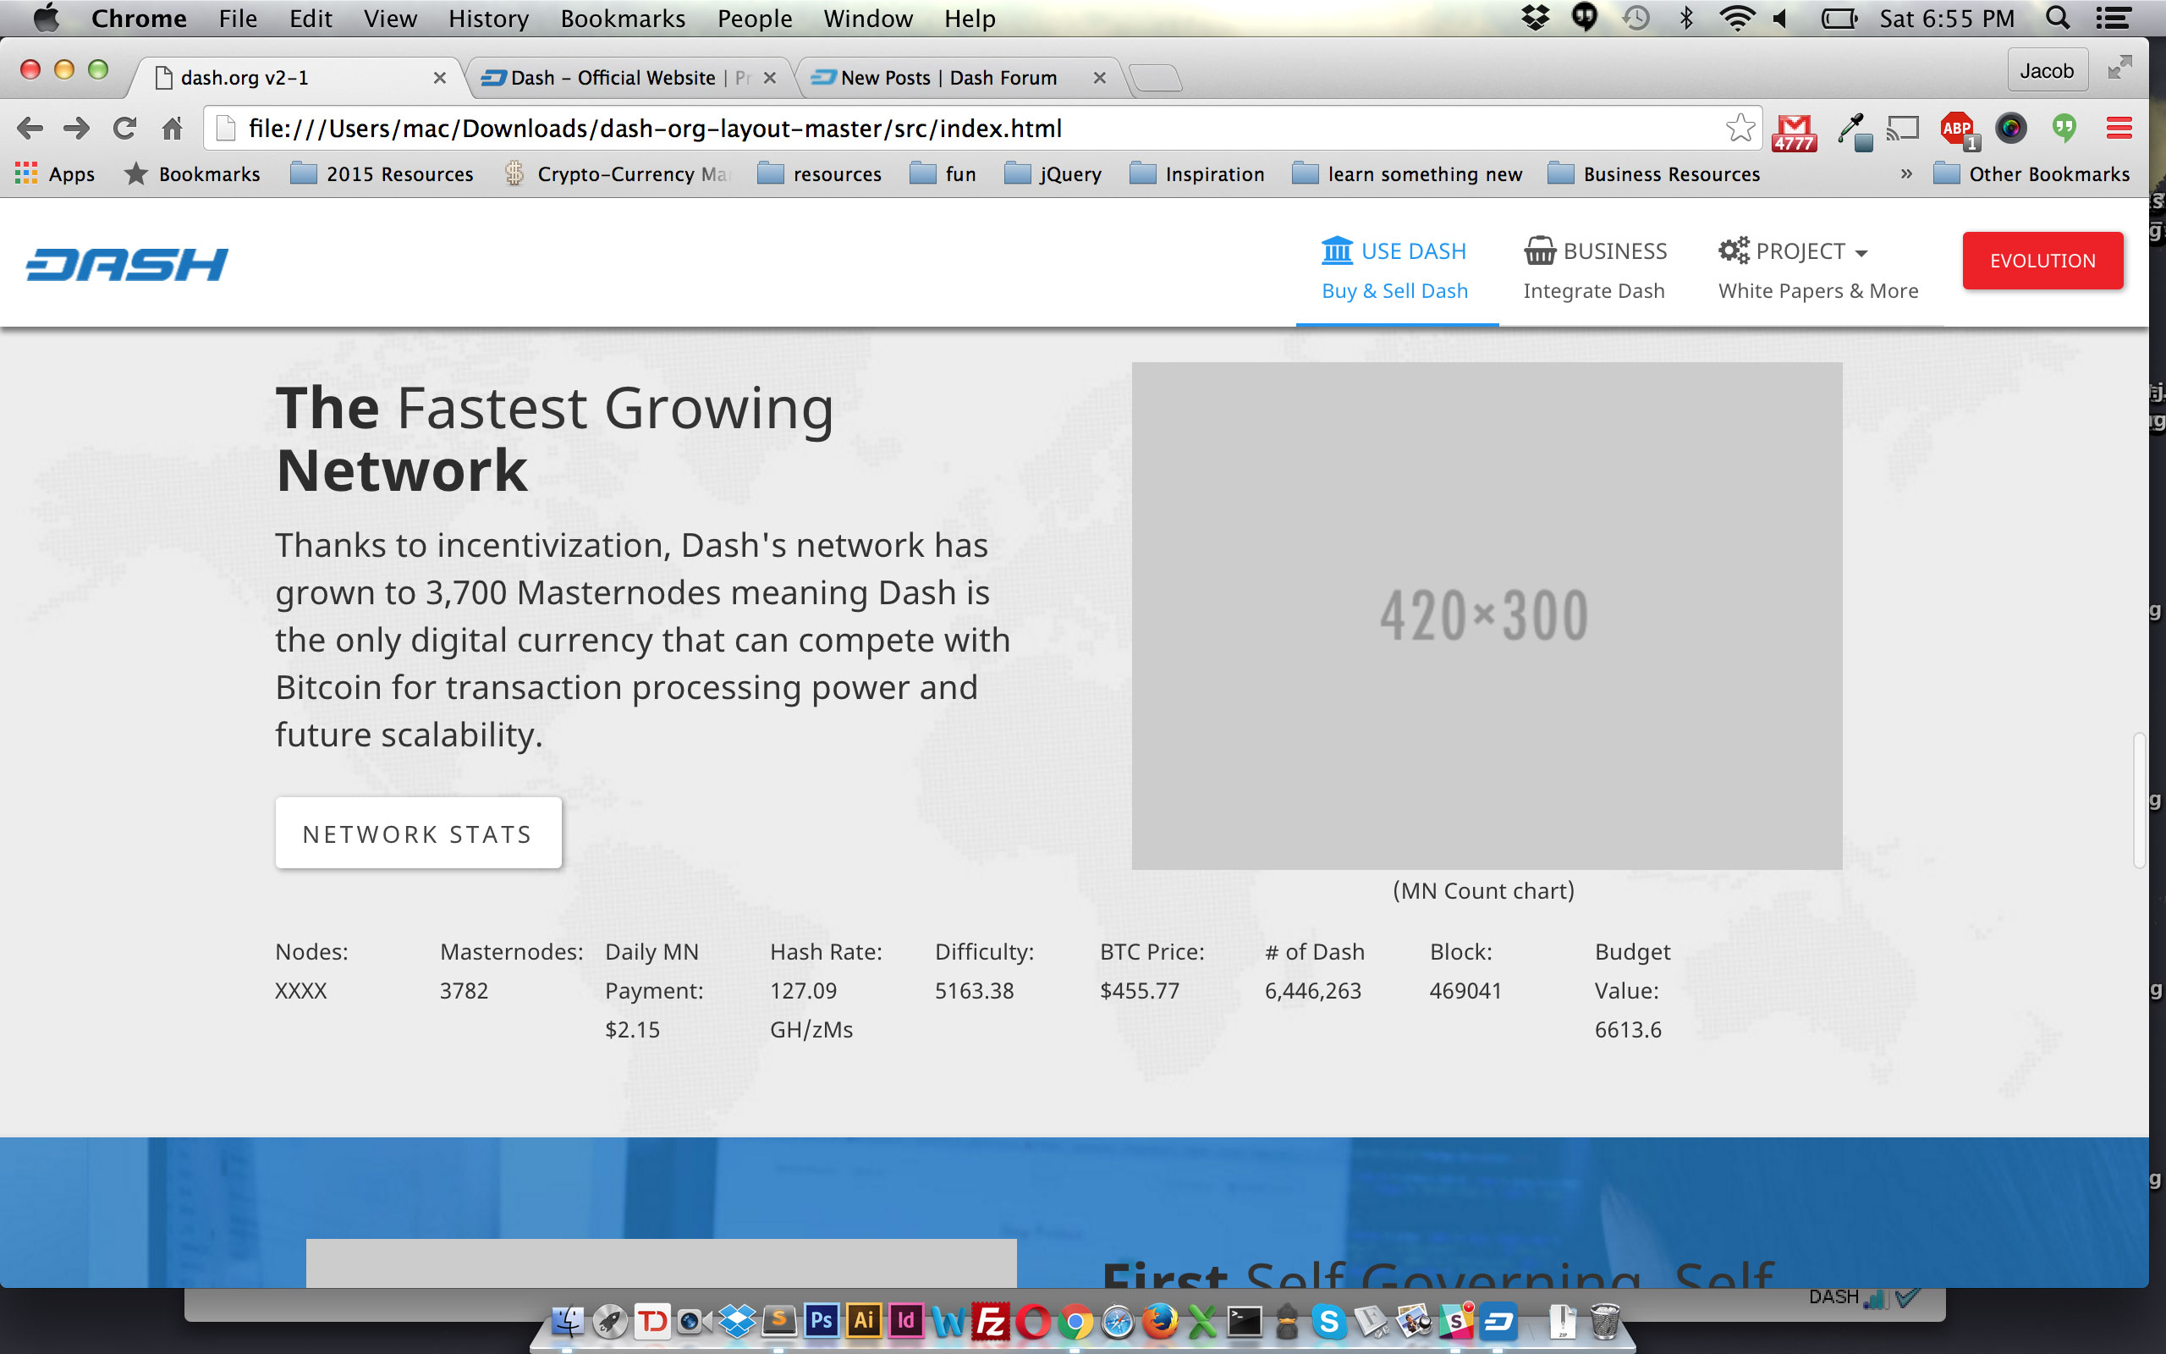Open the learn something new folder

(1408, 173)
